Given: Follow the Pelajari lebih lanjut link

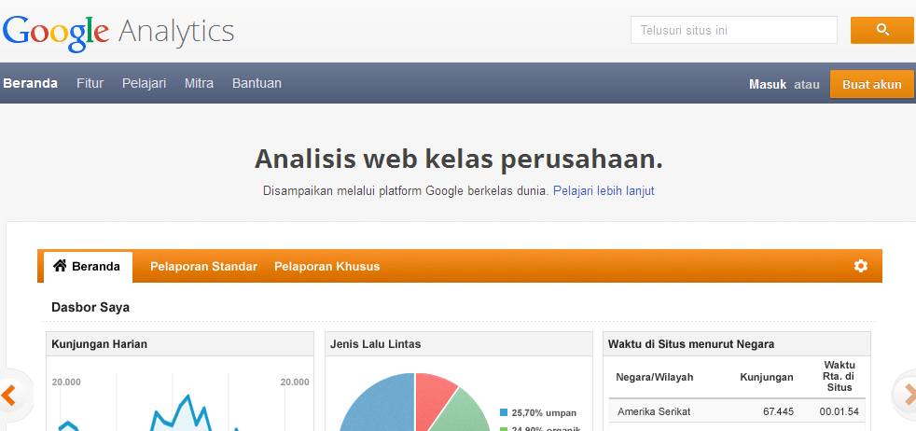Looking at the screenshot, I should [x=604, y=191].
